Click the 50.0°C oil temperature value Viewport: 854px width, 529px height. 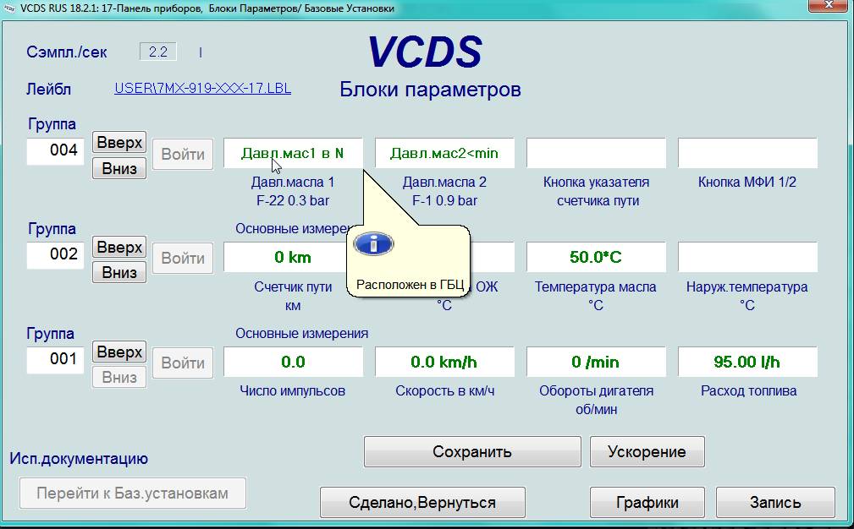coord(596,257)
